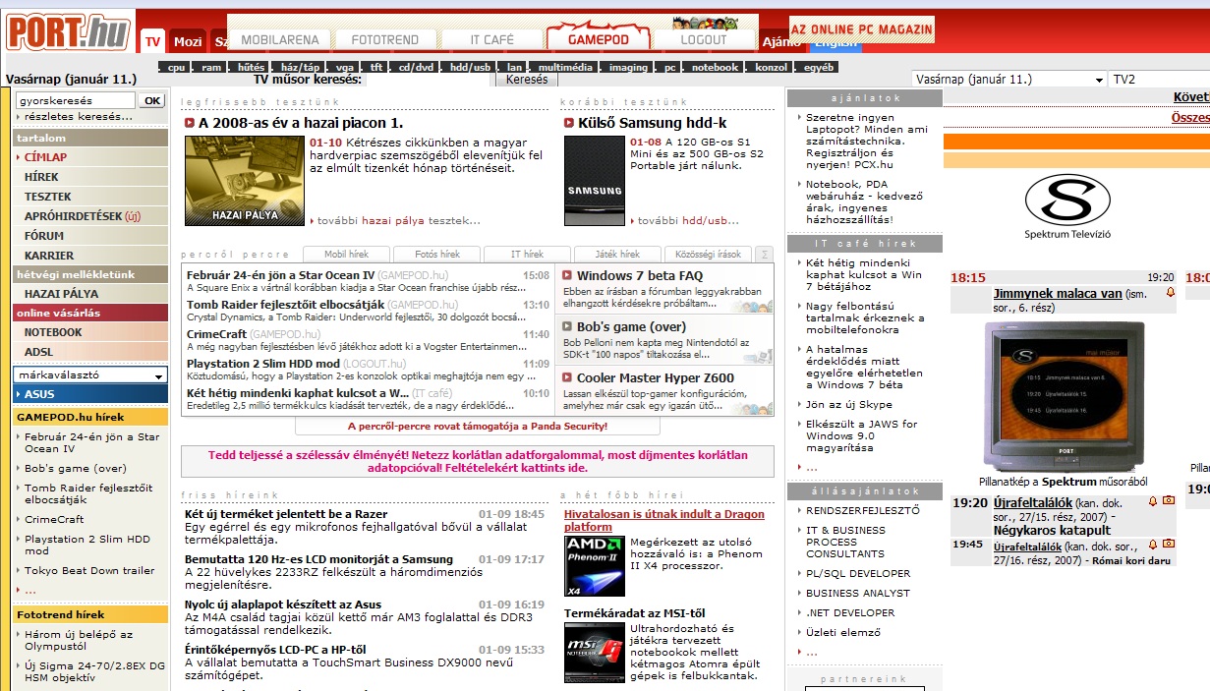Open the date dropdown showing Vasárnap (január 11.)
The image size is (1210, 691).
[x=1009, y=80]
